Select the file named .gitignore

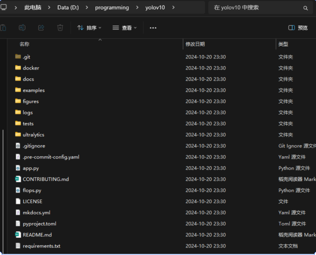tap(34, 146)
